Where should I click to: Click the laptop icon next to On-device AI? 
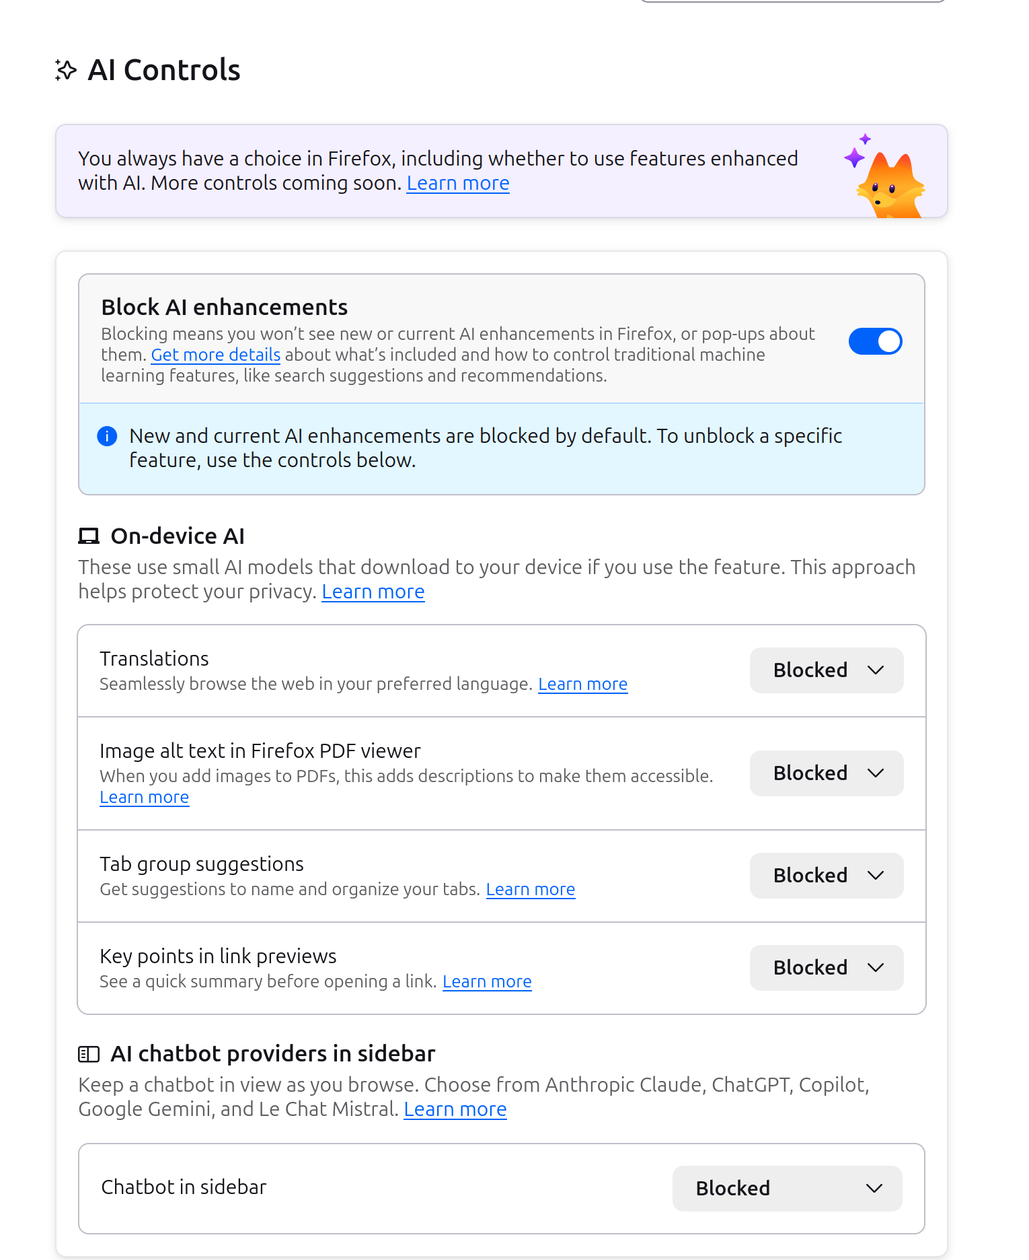88,536
